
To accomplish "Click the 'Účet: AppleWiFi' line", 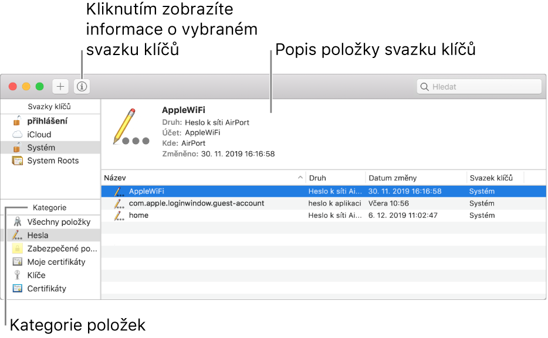I will click(191, 132).
